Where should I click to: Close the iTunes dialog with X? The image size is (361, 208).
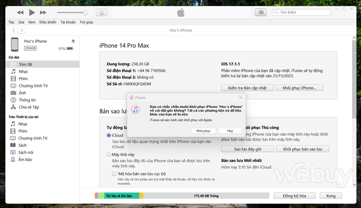click(241, 98)
